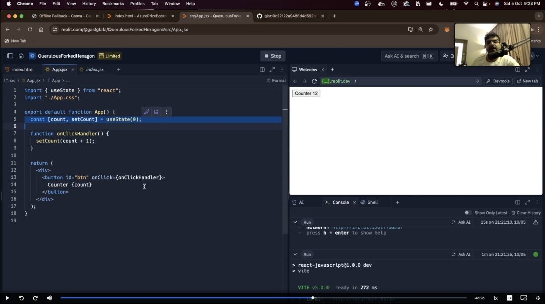Viewport: 545px width, 304px height.
Task: Click the App function breadcrumb
Action: tap(53, 80)
